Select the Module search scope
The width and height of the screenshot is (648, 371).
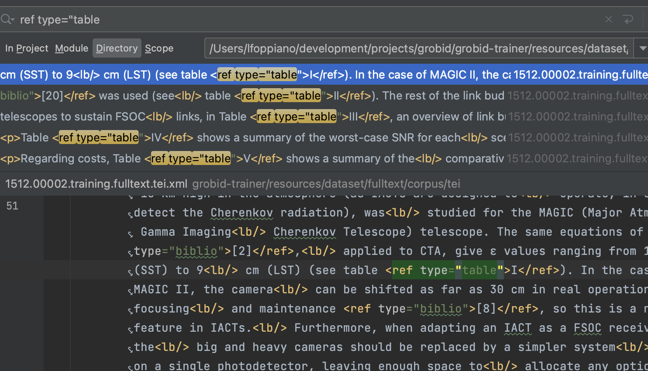tap(72, 48)
